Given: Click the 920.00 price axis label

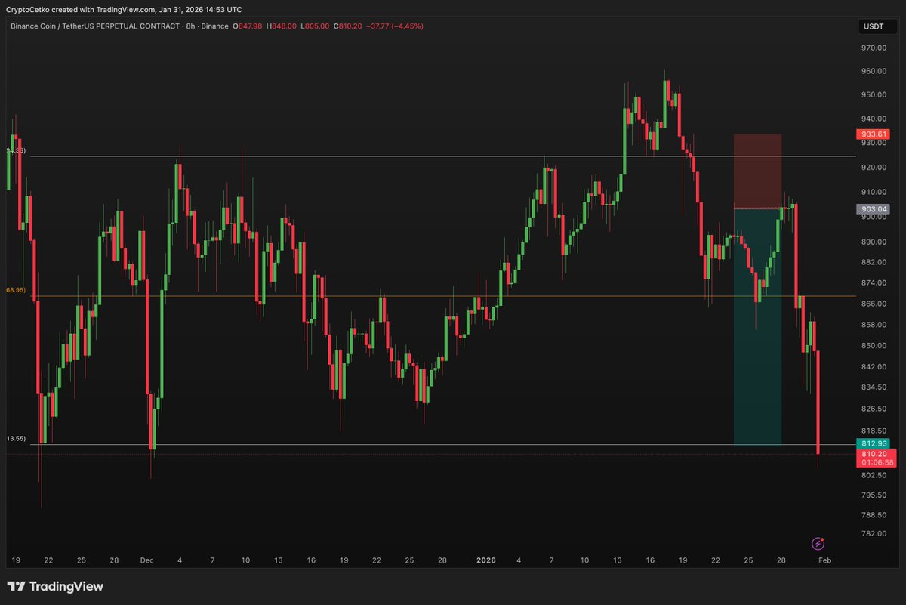Looking at the screenshot, I should pyautogui.click(x=874, y=167).
